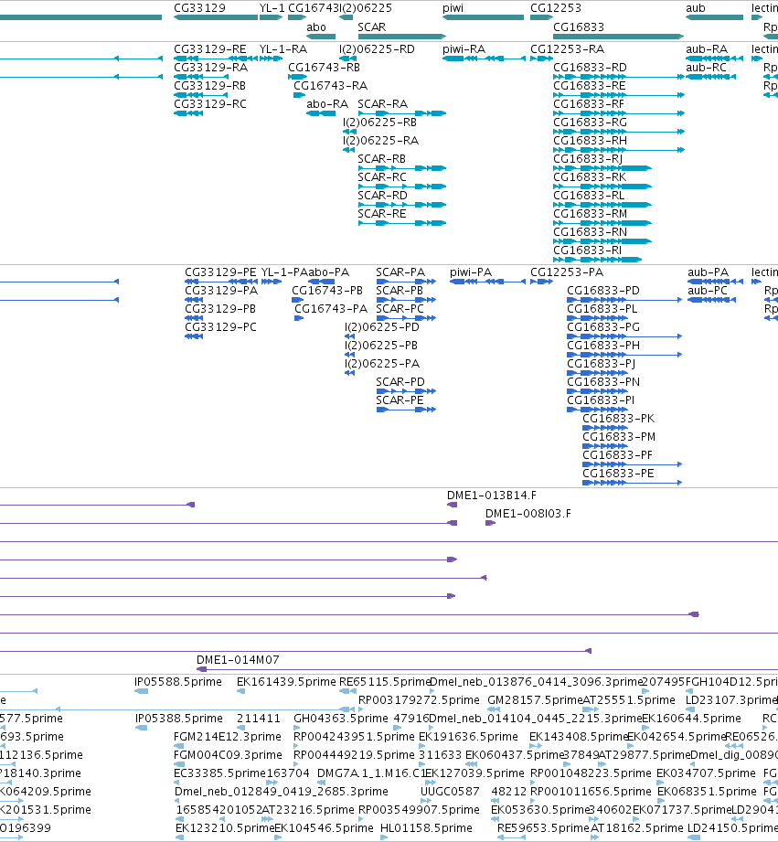This screenshot has height=842, width=778.
Task: Select transcript SCAR-RD
Action: click(402, 205)
